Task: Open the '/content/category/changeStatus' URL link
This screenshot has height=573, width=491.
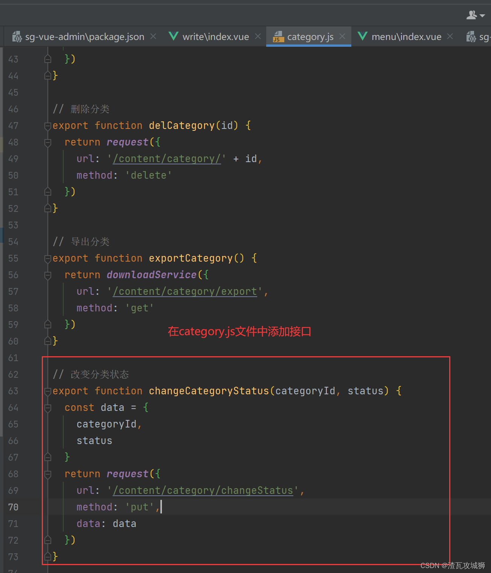Action: 203,491
